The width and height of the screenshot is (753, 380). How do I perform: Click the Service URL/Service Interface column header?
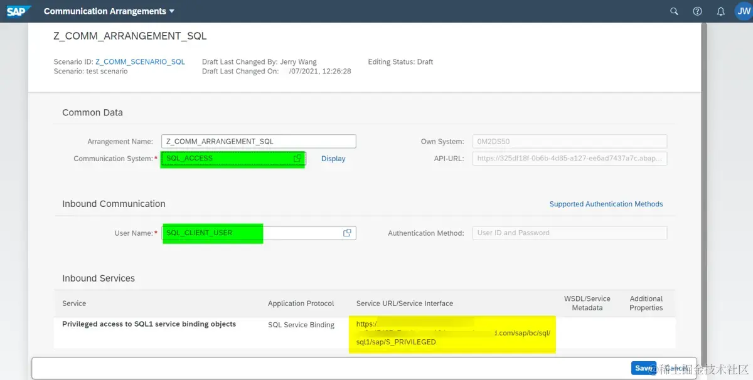pos(405,303)
